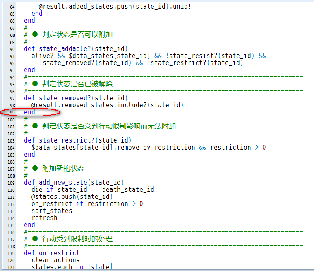Click the comment '行动受到限制时的处理'
Screen dimensions: 314x271
(x=77, y=239)
